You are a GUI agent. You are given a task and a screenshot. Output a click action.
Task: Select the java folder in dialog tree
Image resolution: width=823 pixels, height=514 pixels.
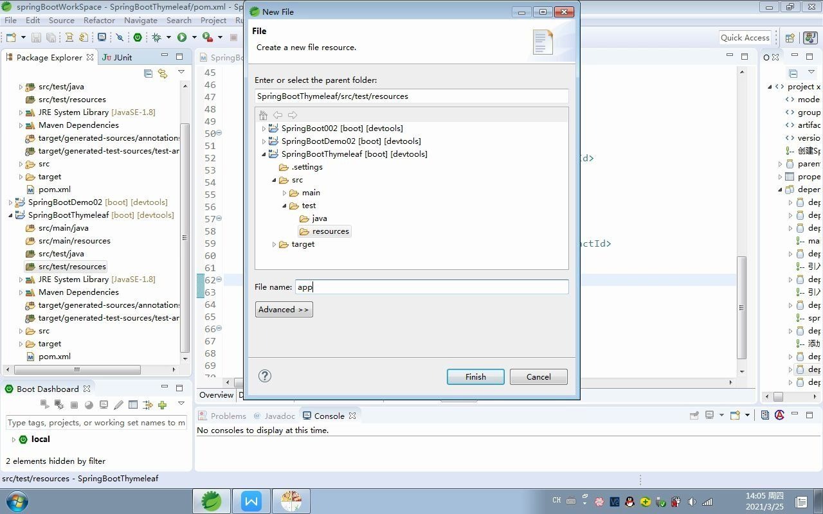point(314,218)
